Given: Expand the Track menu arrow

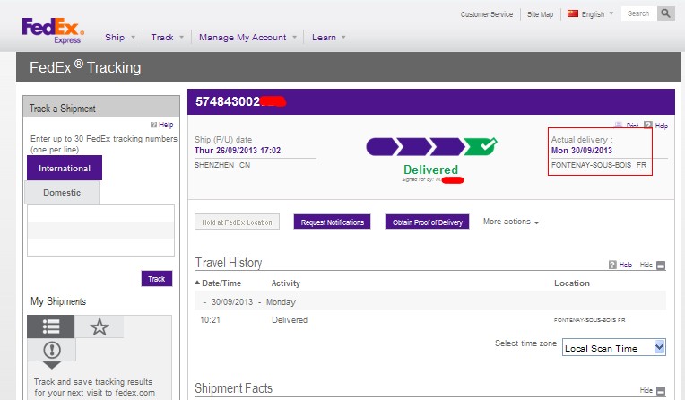Looking at the screenshot, I should tap(181, 38).
